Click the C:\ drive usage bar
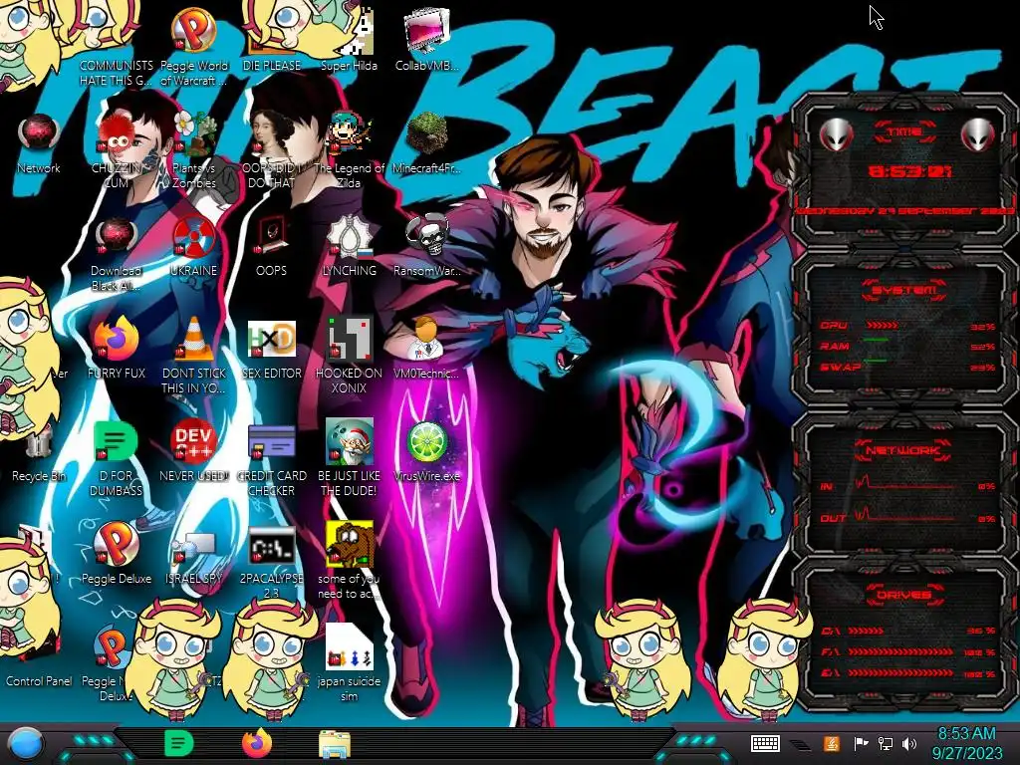 click(x=867, y=631)
